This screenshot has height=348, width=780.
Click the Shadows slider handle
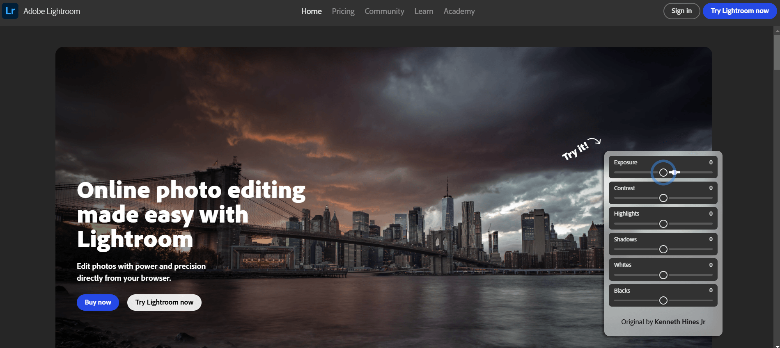pyautogui.click(x=663, y=249)
